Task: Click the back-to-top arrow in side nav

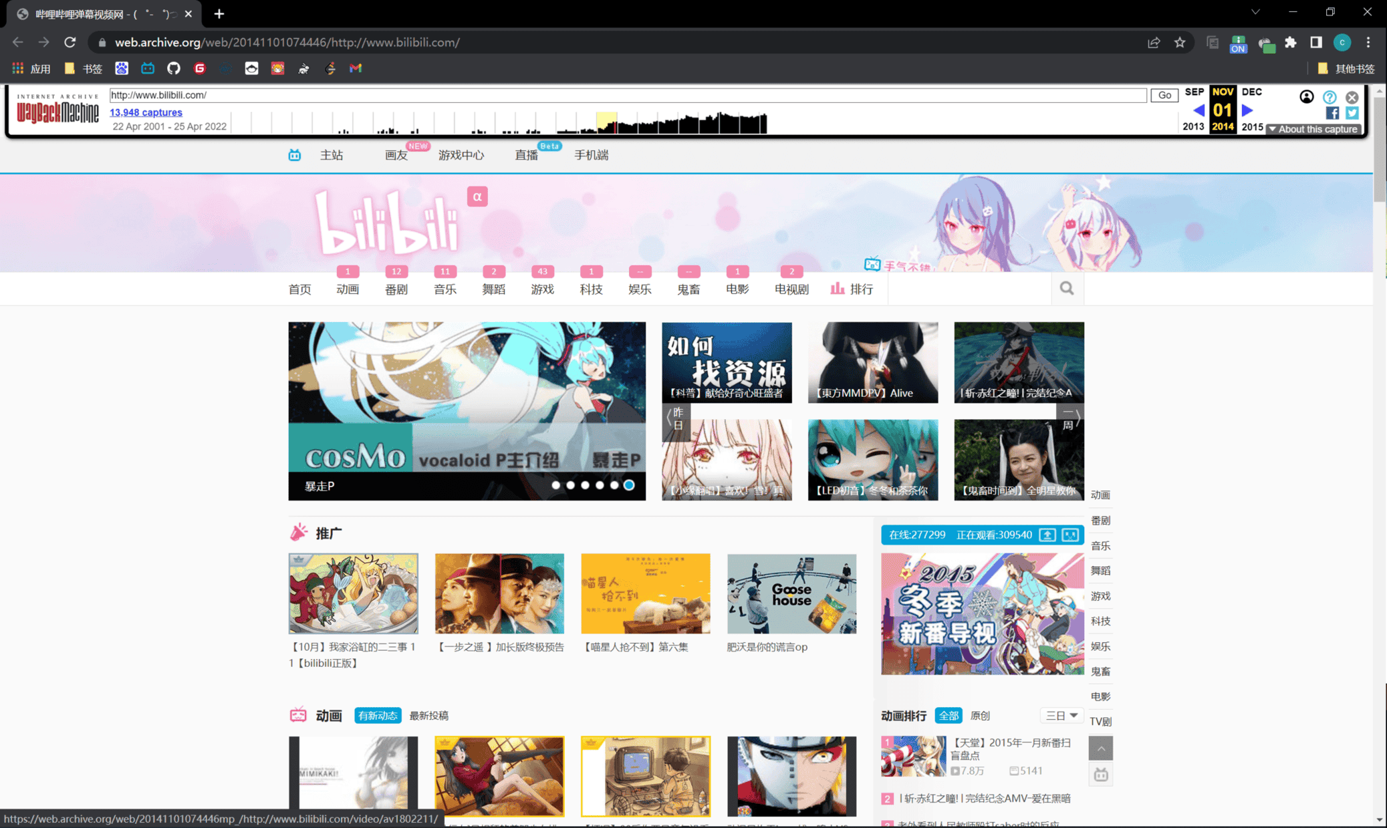Action: point(1100,748)
